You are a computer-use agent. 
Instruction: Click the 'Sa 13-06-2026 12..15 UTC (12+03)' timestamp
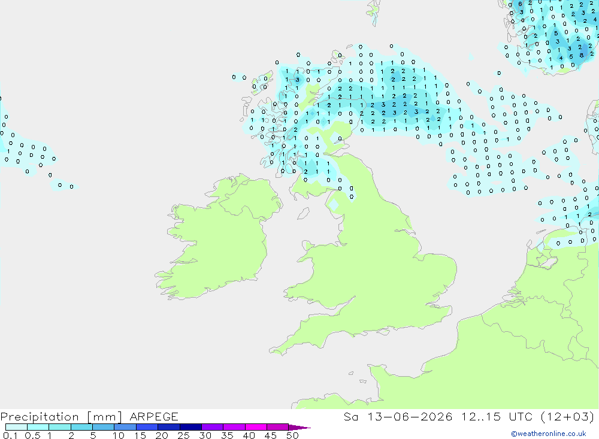pyautogui.click(x=469, y=416)
